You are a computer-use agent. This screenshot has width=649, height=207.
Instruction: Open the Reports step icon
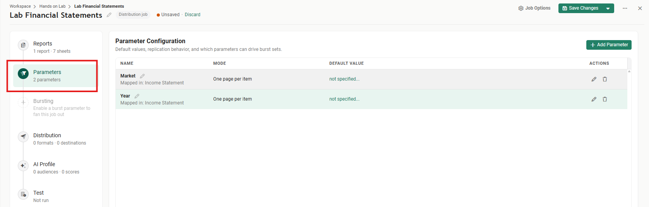coord(23,45)
